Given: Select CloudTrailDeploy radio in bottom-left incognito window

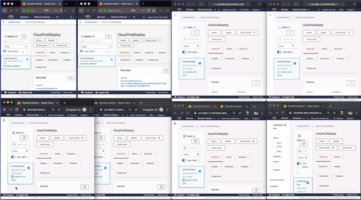Looking at the screenshot, I should 29,168.
